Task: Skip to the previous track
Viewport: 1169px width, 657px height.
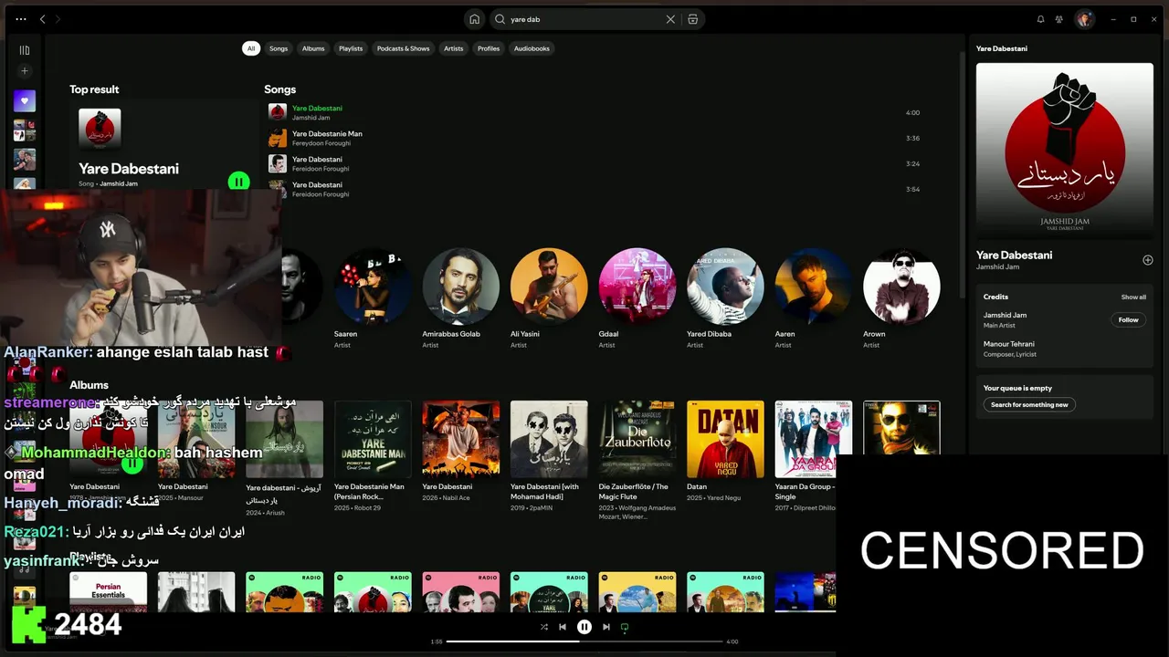Action: (x=563, y=627)
